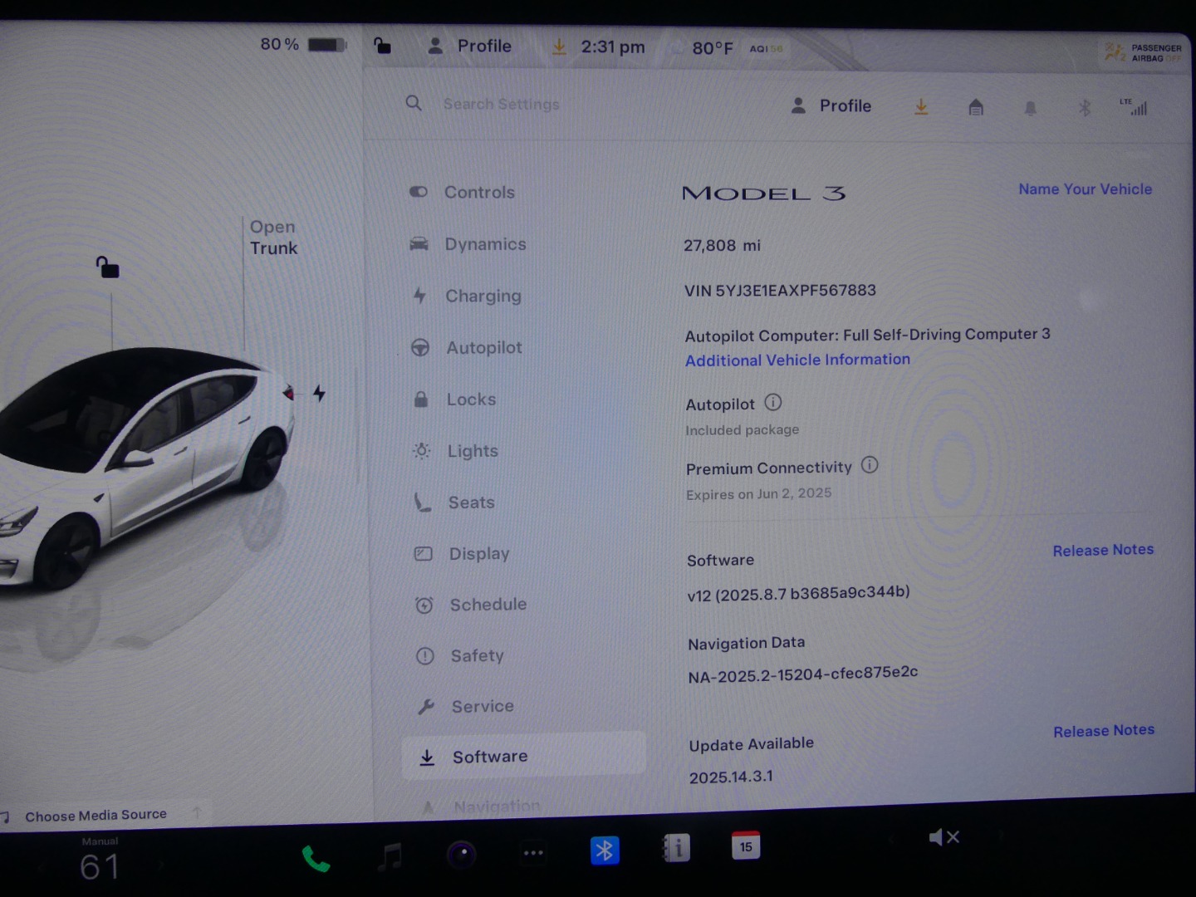
Task: Tap the green phone icon in dock
Action: tap(316, 858)
